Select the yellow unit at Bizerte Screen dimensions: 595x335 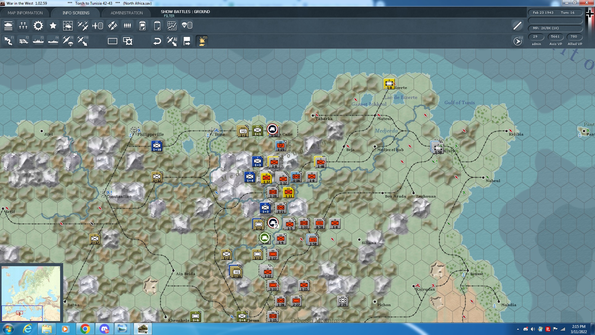[x=389, y=84]
